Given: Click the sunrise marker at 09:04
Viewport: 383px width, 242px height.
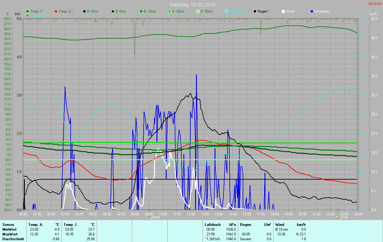Looking at the screenshot, I should tap(150, 218).
